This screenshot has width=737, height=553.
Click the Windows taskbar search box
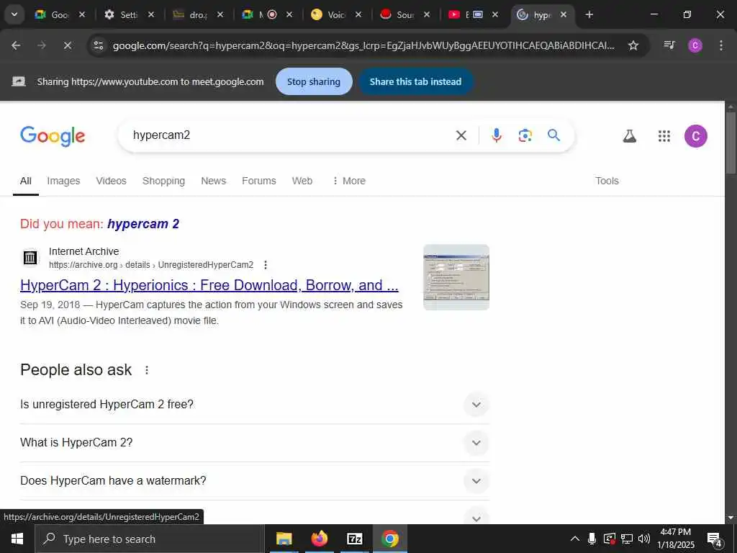[150, 539]
